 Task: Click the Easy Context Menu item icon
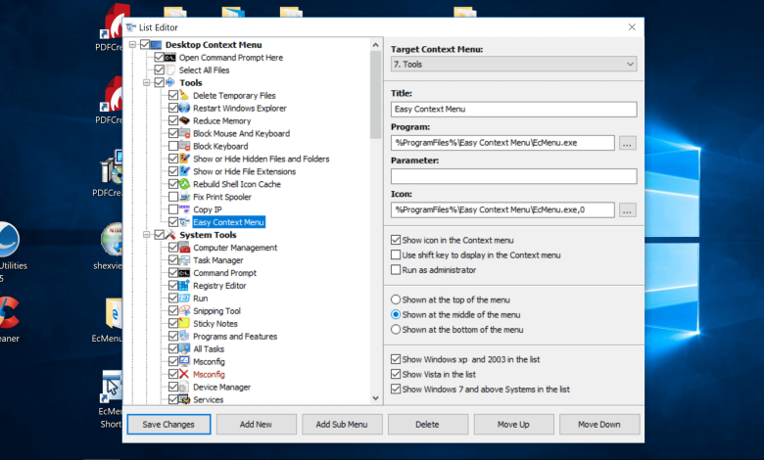coord(184,222)
